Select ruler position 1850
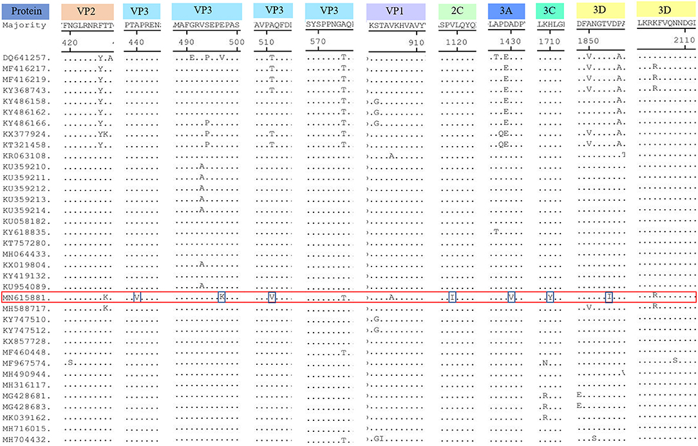The width and height of the screenshot is (698, 446). pos(589,41)
